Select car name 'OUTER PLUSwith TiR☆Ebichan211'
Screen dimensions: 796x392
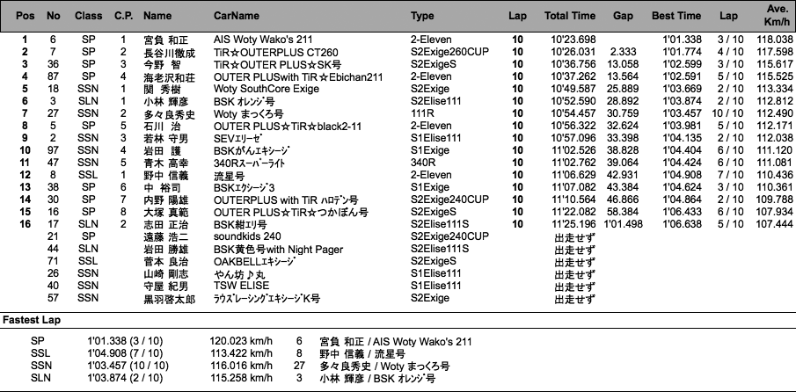click(x=298, y=77)
